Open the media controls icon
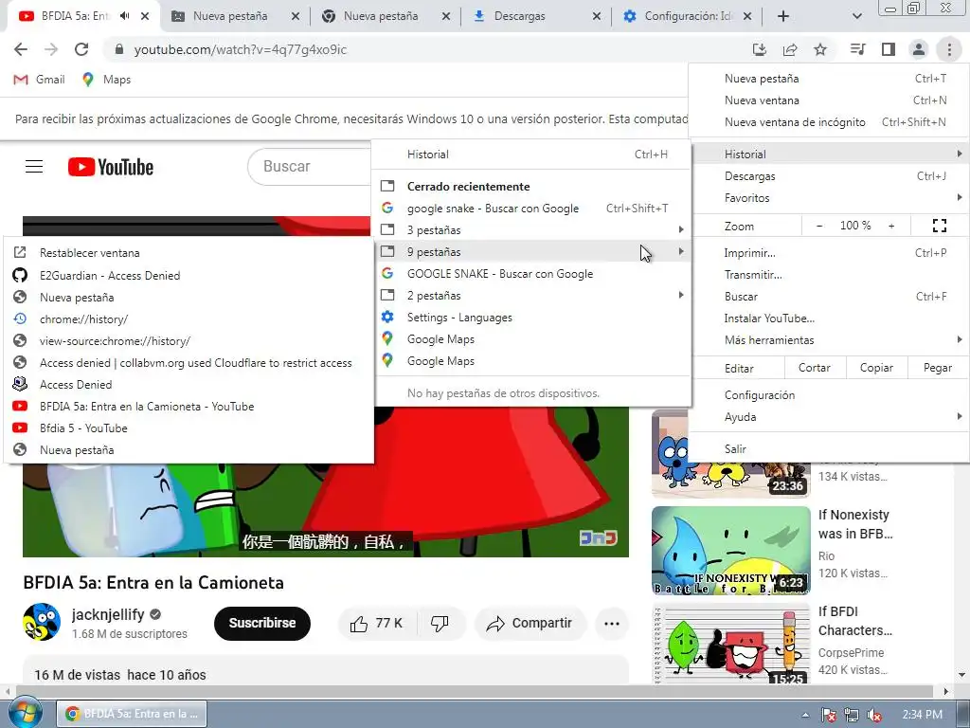Screen dimensions: 970x728 (857, 49)
